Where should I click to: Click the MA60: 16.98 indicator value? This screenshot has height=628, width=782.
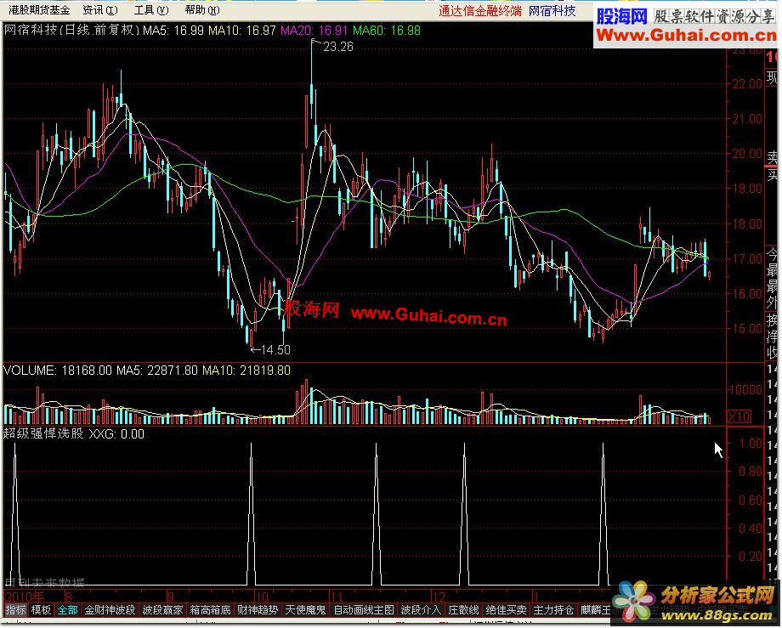click(x=387, y=31)
